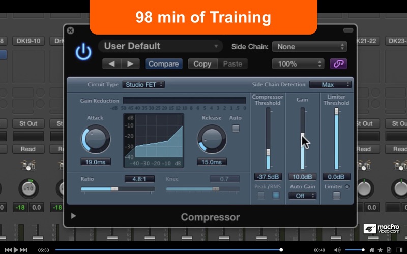The width and height of the screenshot is (407, 254).
Task: Open the Auto Gain Off dropdown
Action: tap(302, 196)
